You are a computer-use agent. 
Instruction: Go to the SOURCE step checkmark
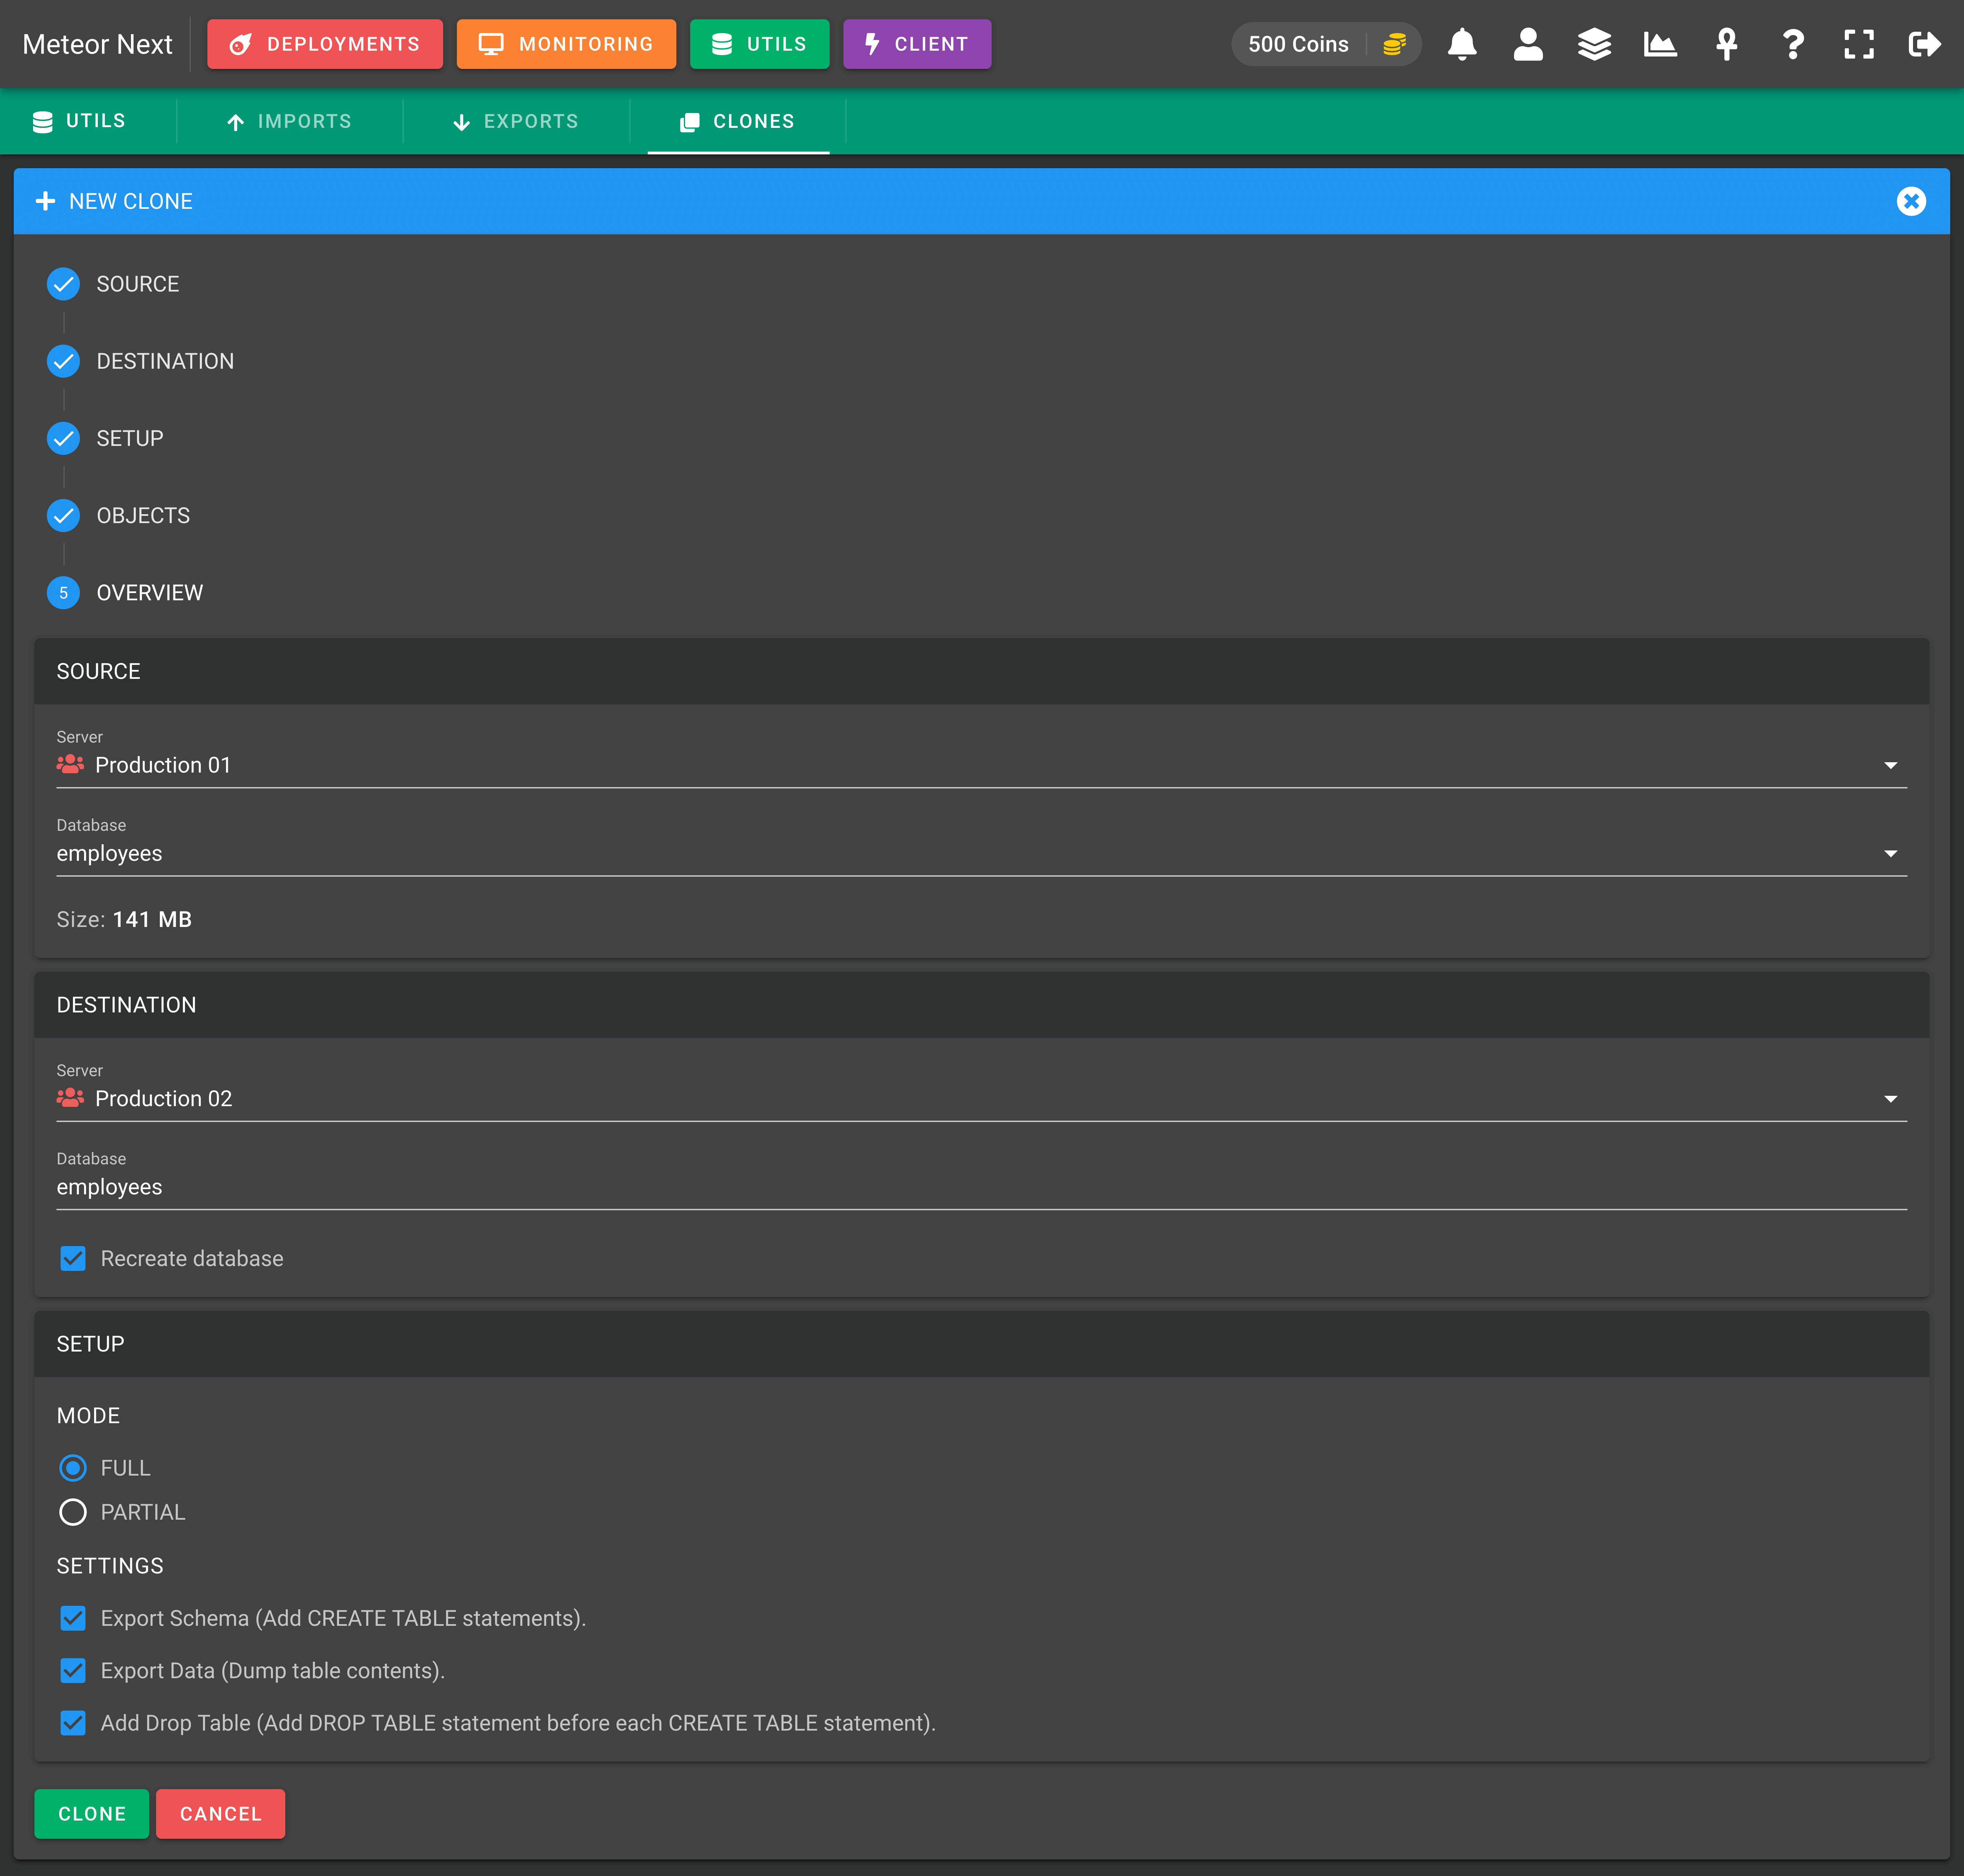(63, 284)
